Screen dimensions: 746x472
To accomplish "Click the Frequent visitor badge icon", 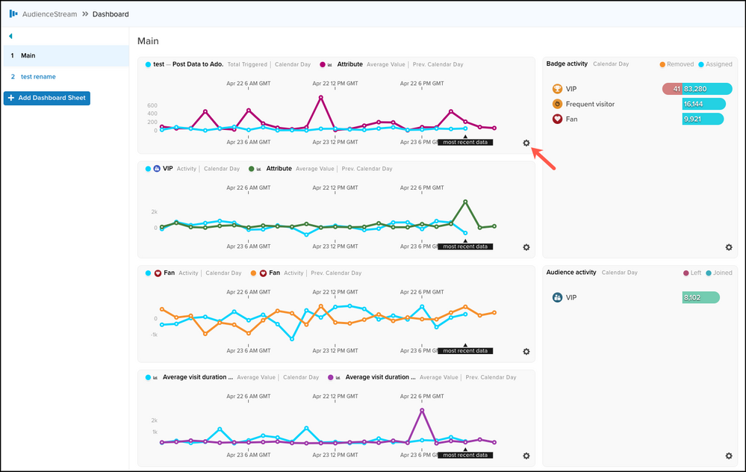I will (x=557, y=104).
